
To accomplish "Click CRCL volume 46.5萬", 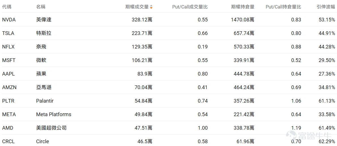I will [145, 141].
